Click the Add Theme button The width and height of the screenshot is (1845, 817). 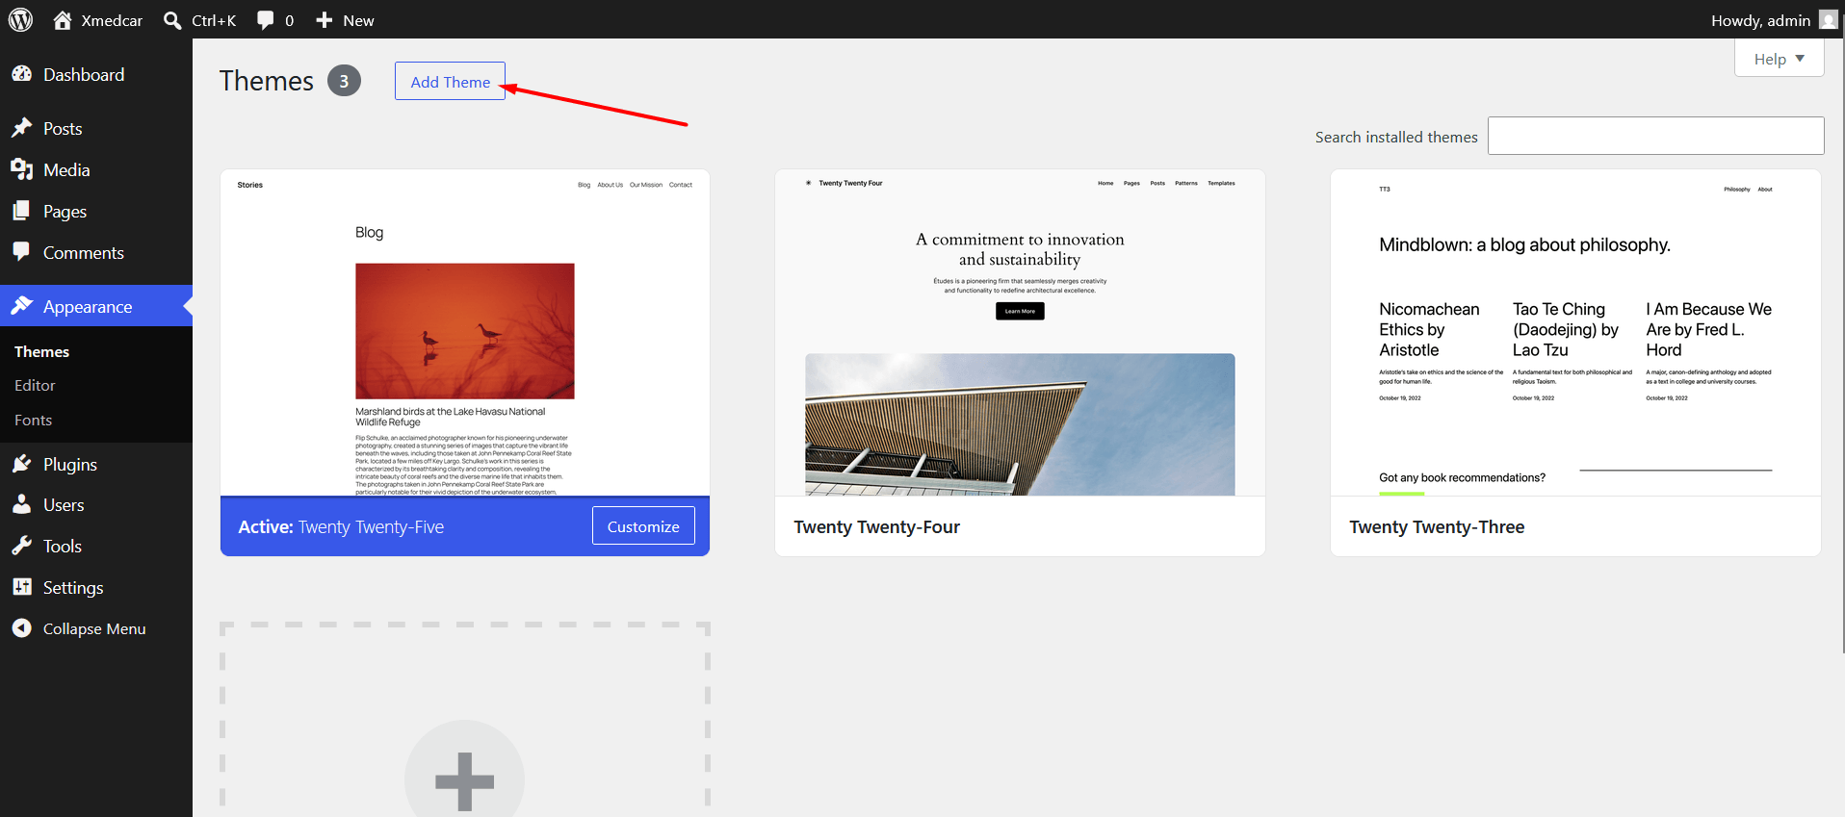450,82
